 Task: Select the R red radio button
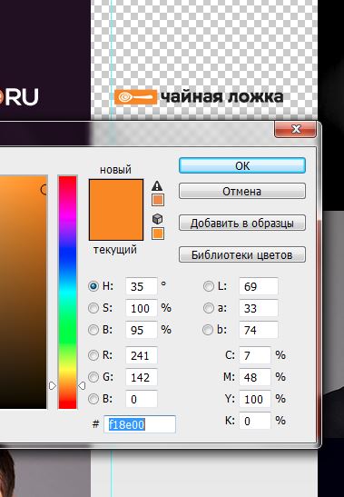pos(93,355)
